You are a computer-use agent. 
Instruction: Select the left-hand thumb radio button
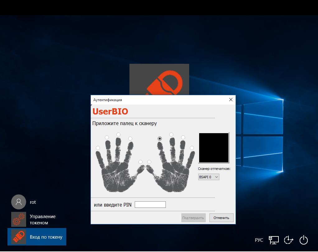(140, 162)
